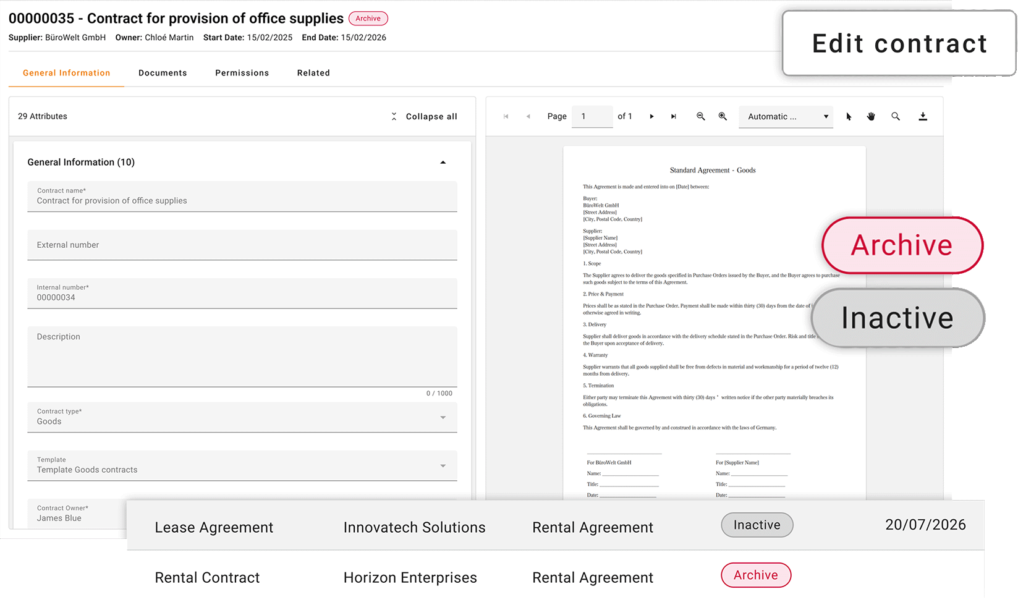Go to first page in PDF viewer

tap(506, 116)
